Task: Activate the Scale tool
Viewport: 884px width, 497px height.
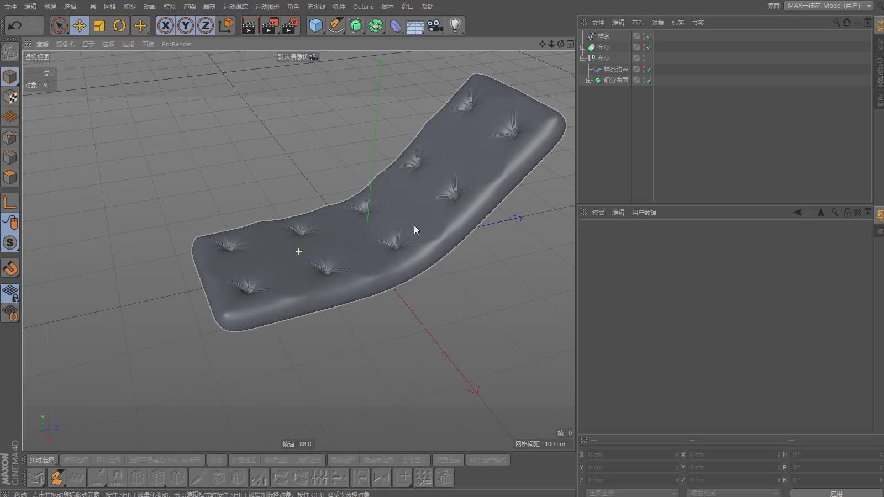Action: 99,25
